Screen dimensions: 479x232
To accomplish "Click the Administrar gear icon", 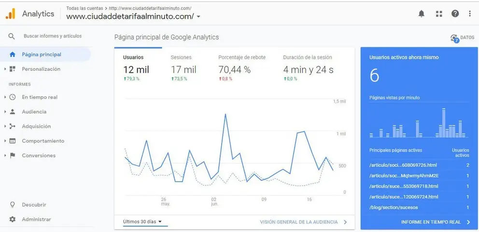I will pos(12,219).
